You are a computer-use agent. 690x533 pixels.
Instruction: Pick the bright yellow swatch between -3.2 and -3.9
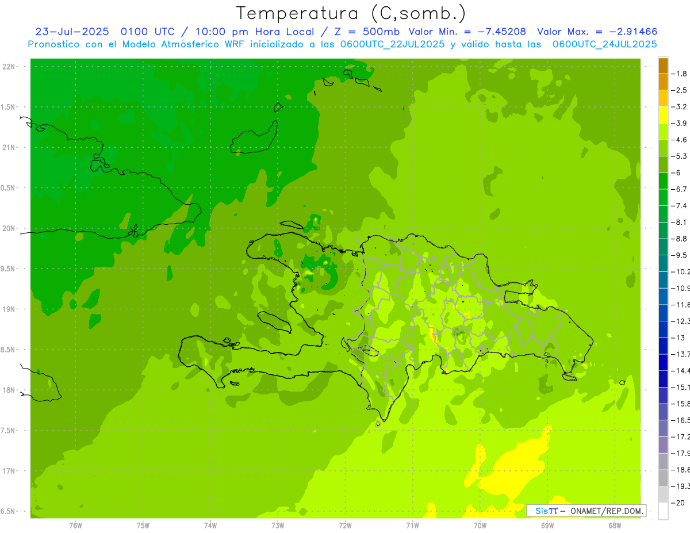[x=663, y=115]
